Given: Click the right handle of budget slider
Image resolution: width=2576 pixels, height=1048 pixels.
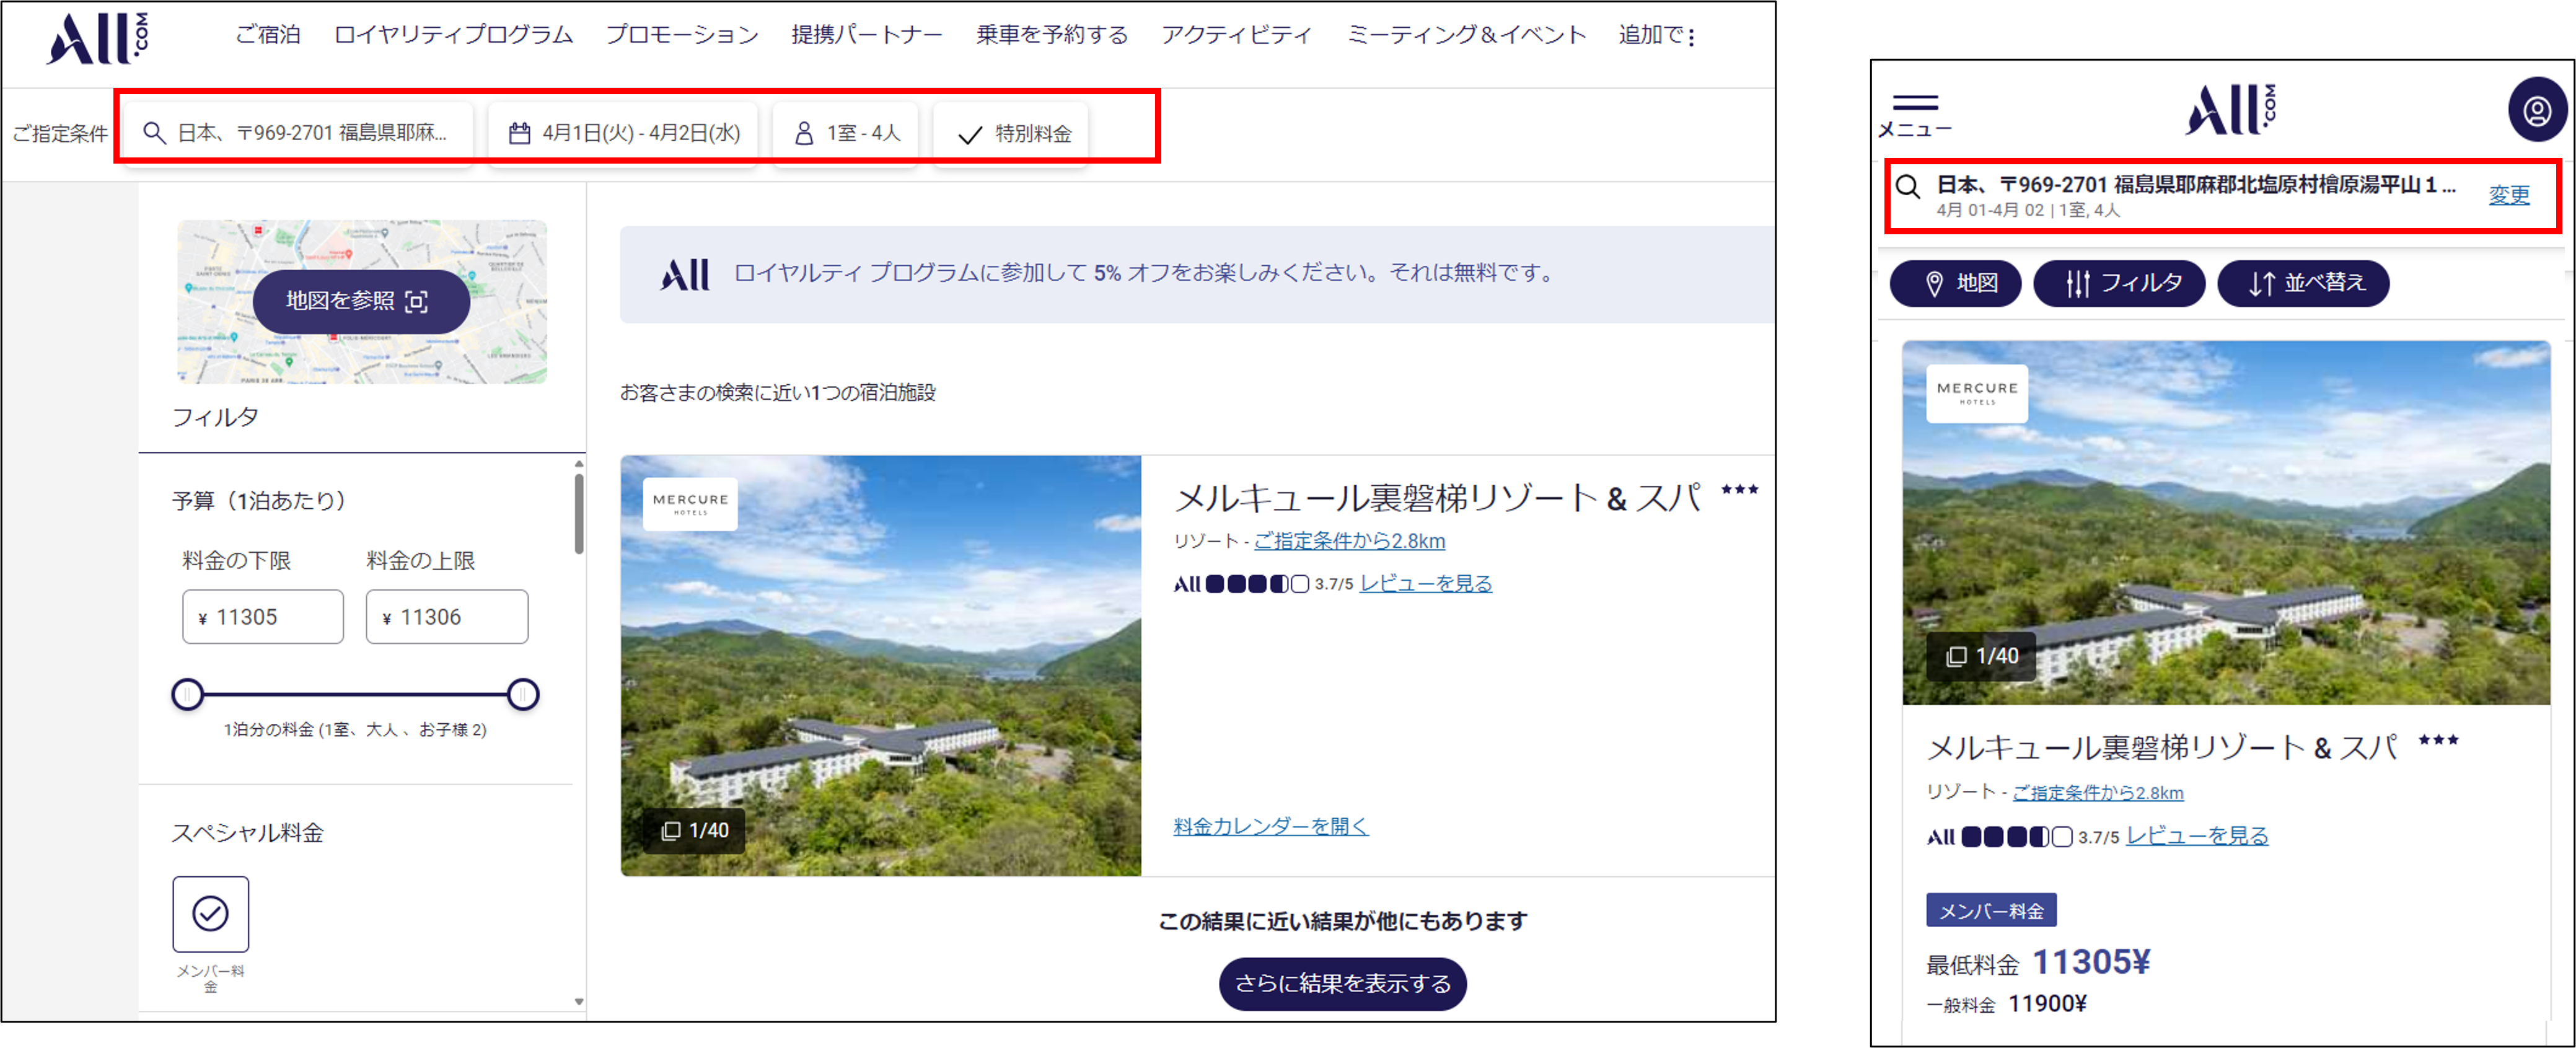Looking at the screenshot, I should 523,694.
